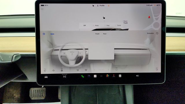The width and height of the screenshot is (185, 104).
Task: Toggle the steering wheel heater icon
Action: tap(62, 70)
